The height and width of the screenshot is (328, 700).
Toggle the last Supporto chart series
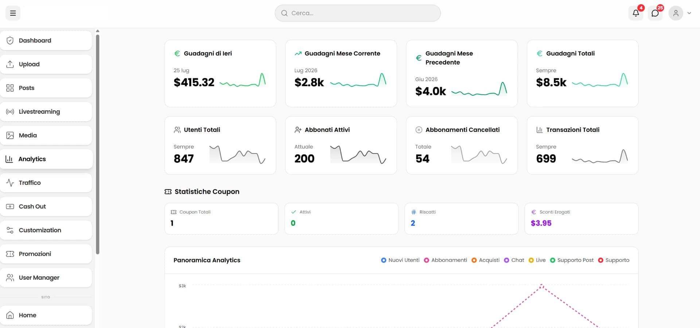pos(614,260)
